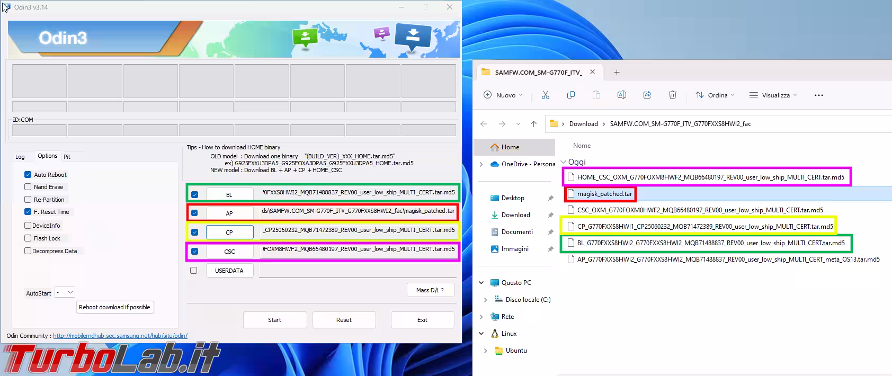
Task: Go up one folder with the up arrow
Action: click(x=533, y=124)
